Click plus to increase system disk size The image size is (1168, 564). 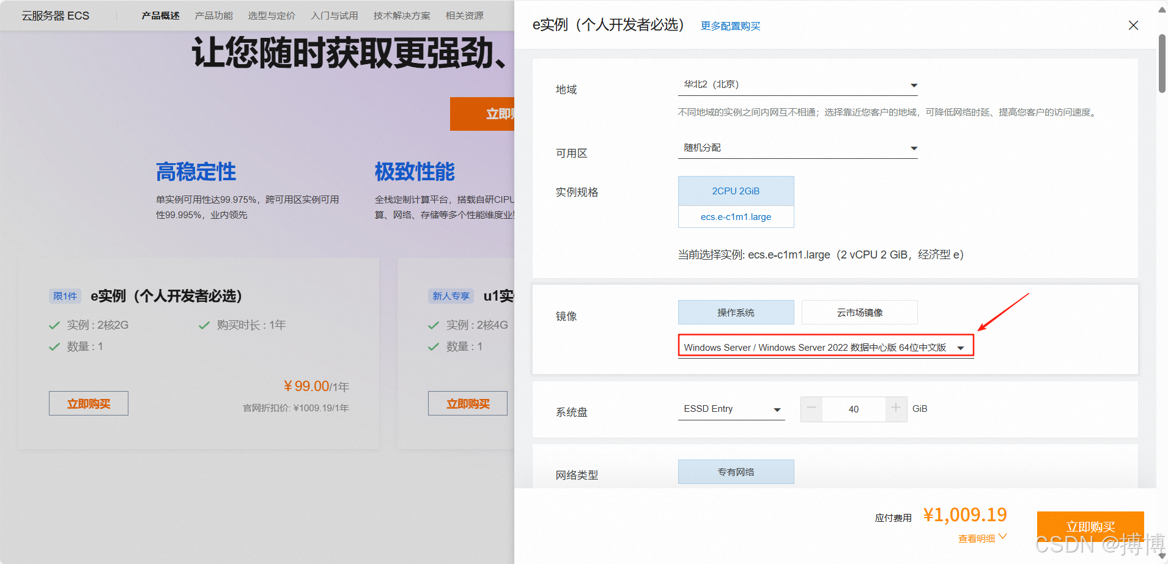click(x=895, y=409)
